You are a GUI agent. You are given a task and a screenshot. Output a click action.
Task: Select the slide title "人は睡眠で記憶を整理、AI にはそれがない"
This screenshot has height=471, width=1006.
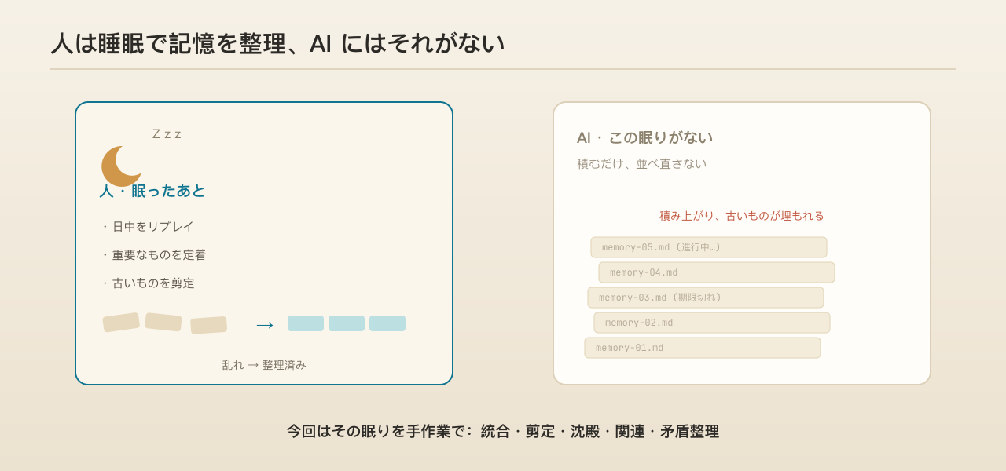click(x=277, y=43)
